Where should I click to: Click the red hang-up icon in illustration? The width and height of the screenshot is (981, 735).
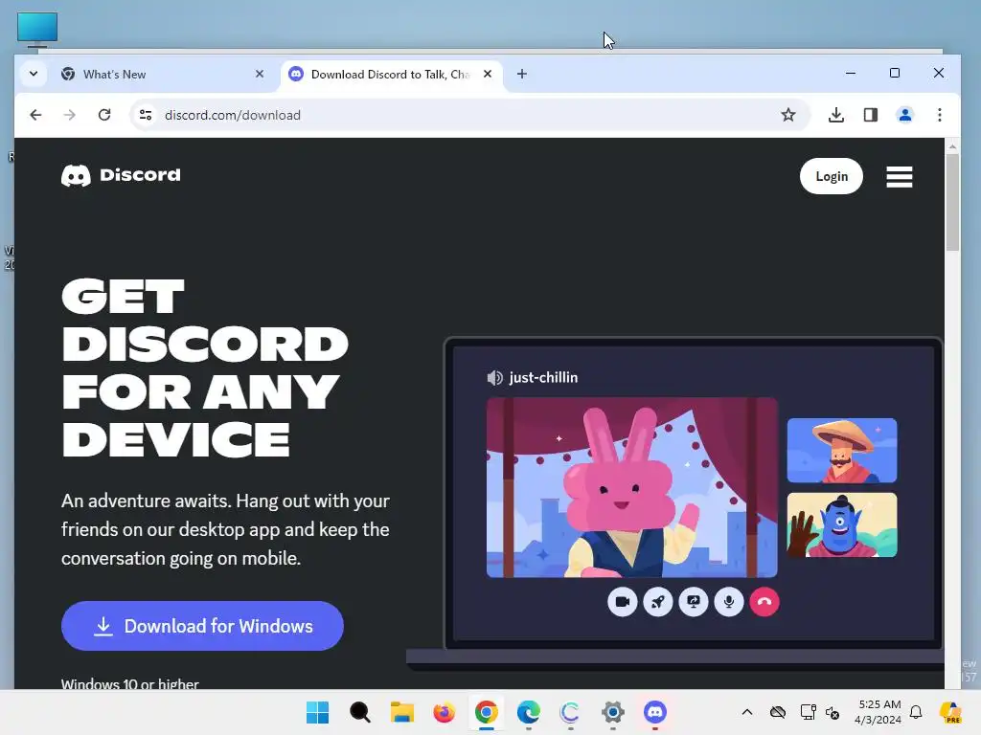764,602
